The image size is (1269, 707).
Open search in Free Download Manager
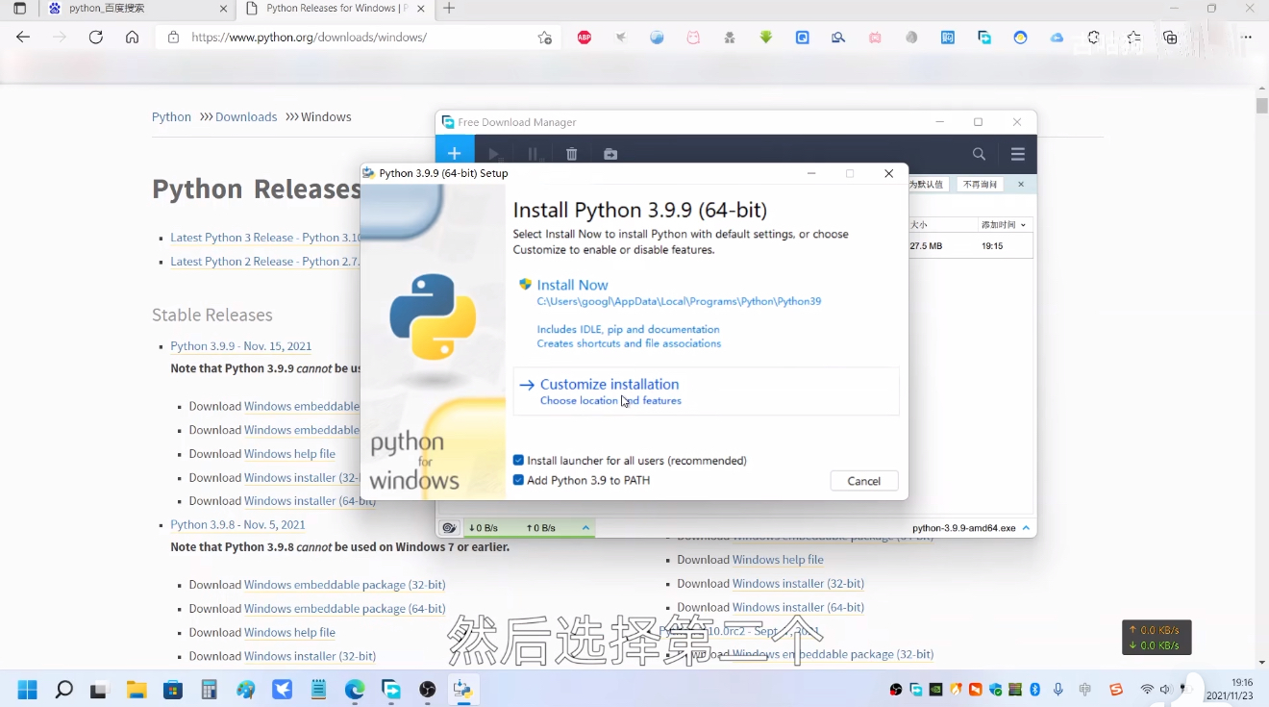point(979,153)
